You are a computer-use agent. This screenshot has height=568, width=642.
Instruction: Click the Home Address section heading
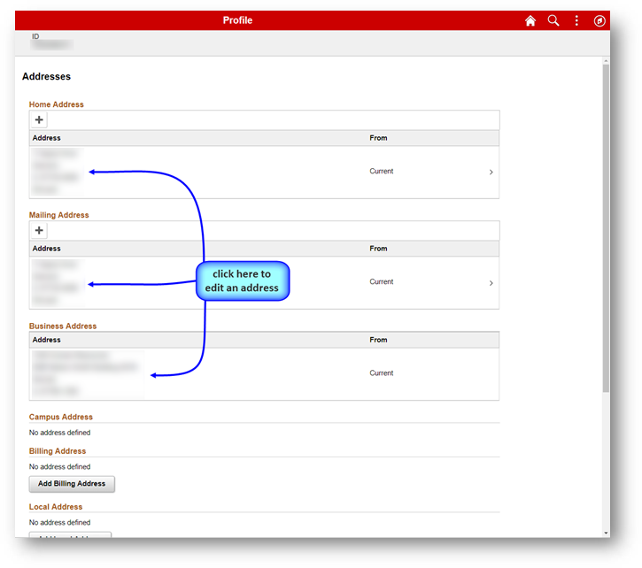point(56,104)
